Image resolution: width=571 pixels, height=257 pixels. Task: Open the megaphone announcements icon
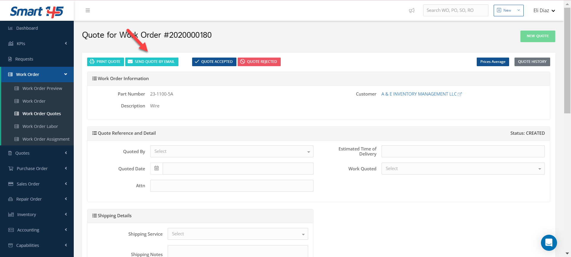(412, 10)
